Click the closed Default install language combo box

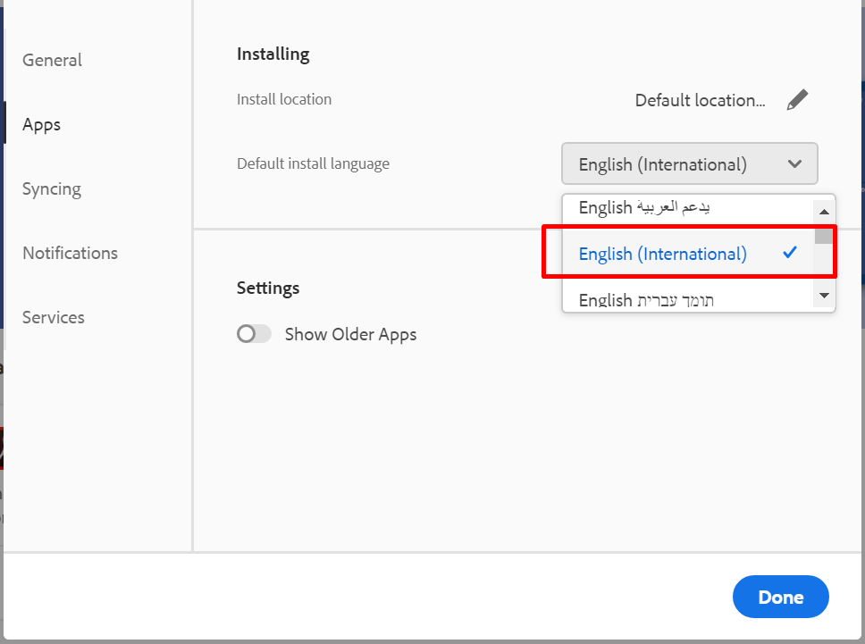tap(689, 163)
